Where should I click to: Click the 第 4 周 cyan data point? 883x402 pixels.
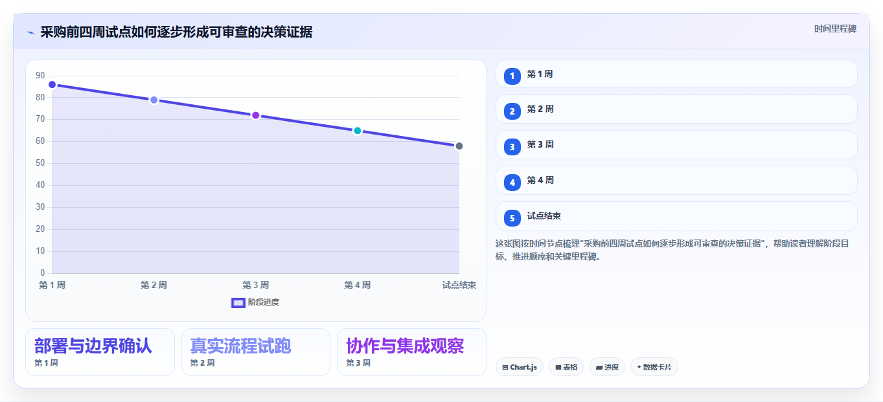coord(357,131)
